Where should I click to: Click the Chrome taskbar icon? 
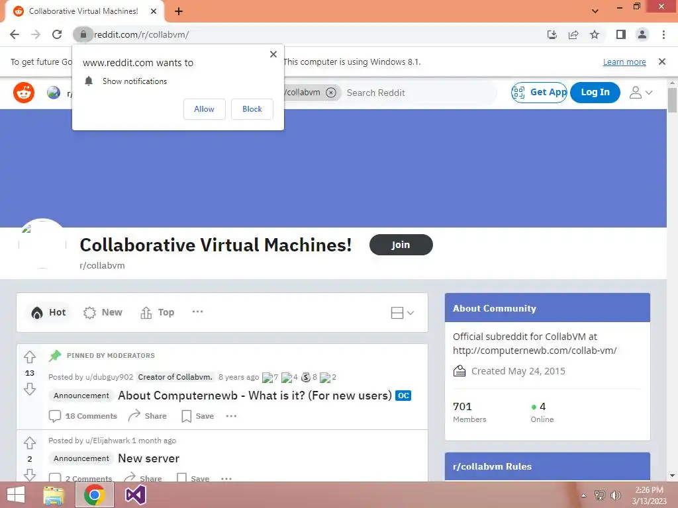(95, 495)
